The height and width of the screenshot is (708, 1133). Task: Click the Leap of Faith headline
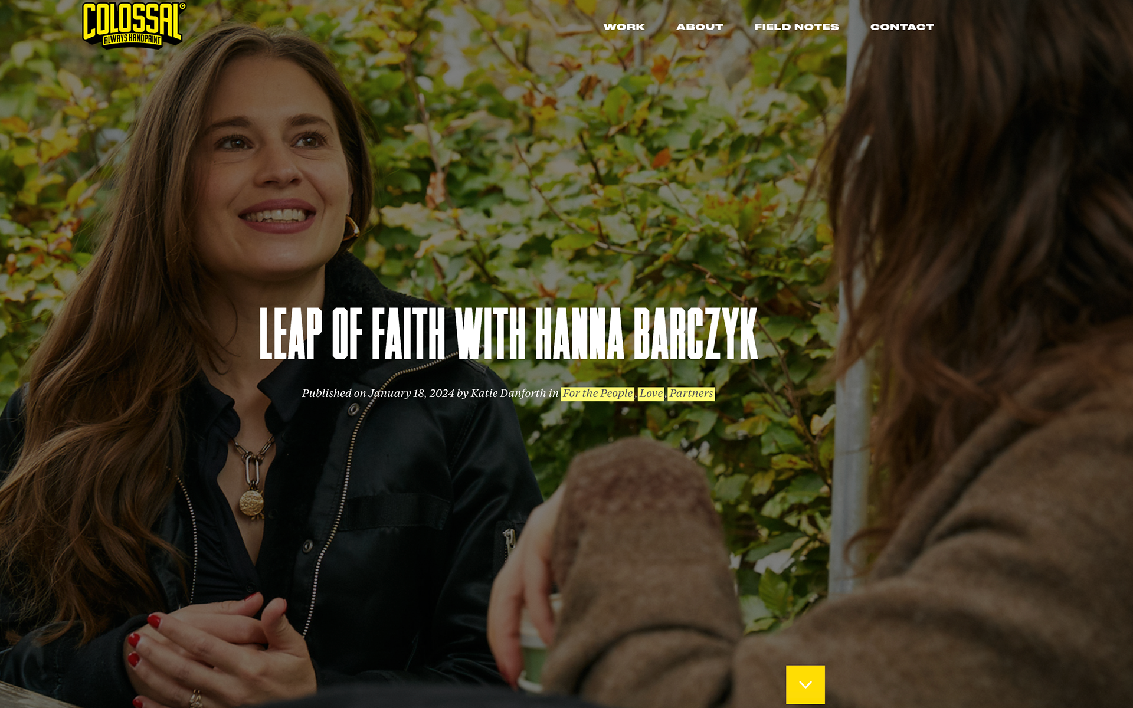[508, 333]
